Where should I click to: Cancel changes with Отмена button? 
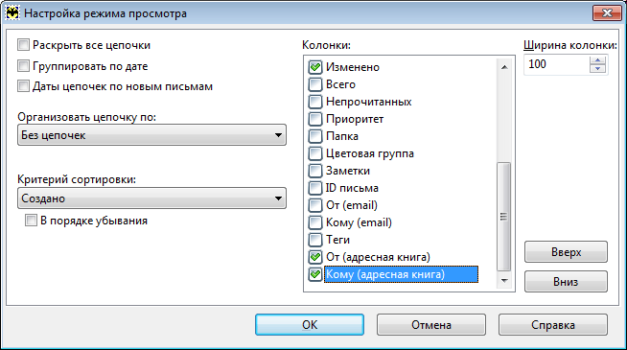pyautogui.click(x=431, y=324)
